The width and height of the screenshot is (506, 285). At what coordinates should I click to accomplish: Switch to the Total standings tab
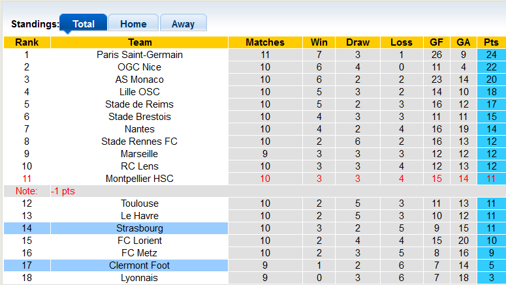click(84, 23)
